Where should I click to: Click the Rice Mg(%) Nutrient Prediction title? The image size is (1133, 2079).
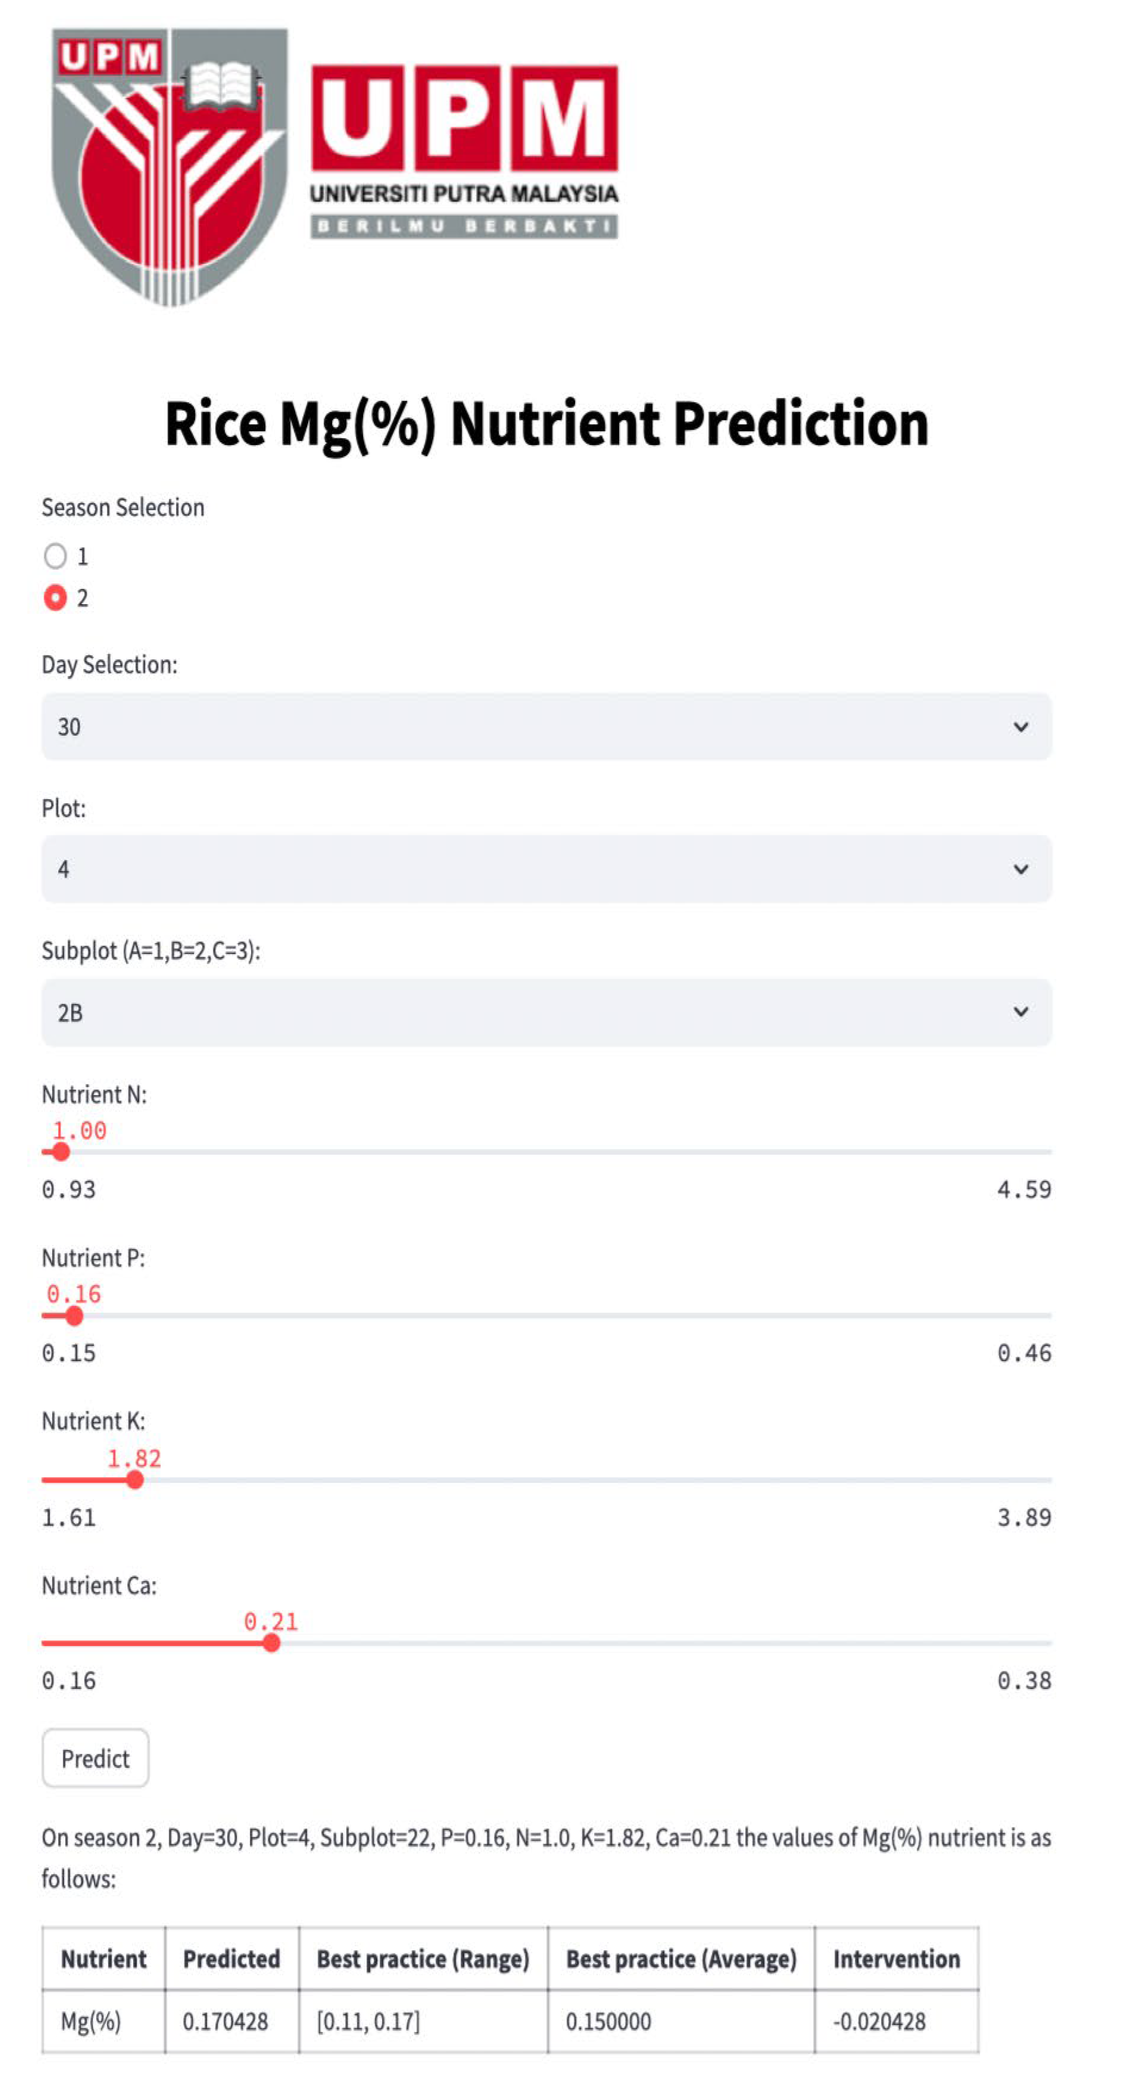coord(546,424)
